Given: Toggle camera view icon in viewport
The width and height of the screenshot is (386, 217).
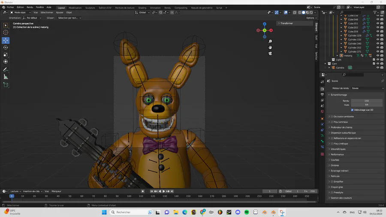Looking at the screenshot, I should coord(270,53).
